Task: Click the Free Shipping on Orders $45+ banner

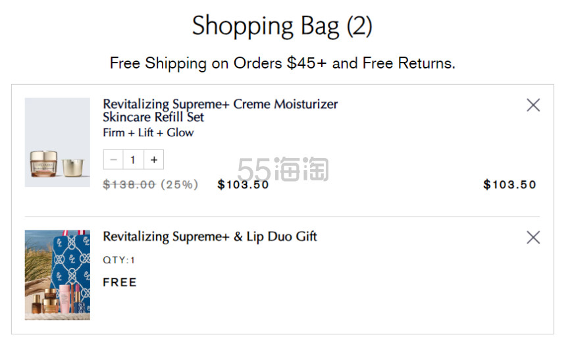Action: [x=282, y=63]
